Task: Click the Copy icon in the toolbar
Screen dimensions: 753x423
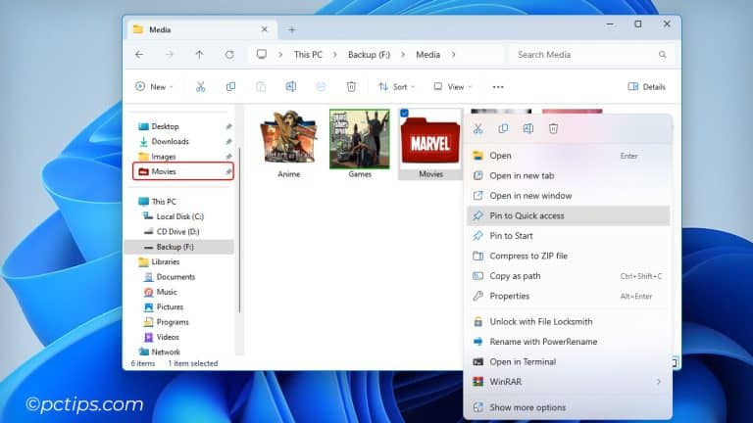Action: coord(230,87)
